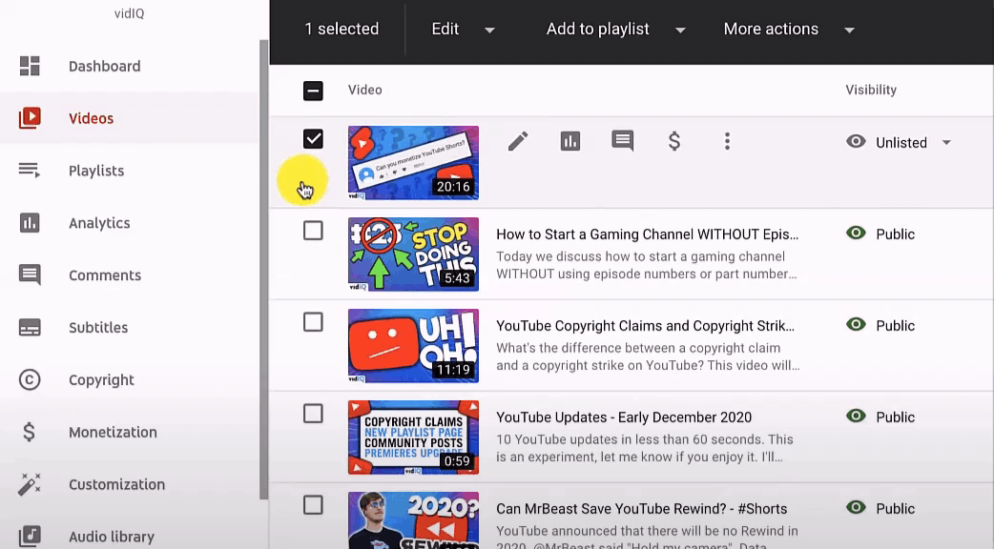Click the Uh Oh 11:19 video thumbnail

coord(413,346)
